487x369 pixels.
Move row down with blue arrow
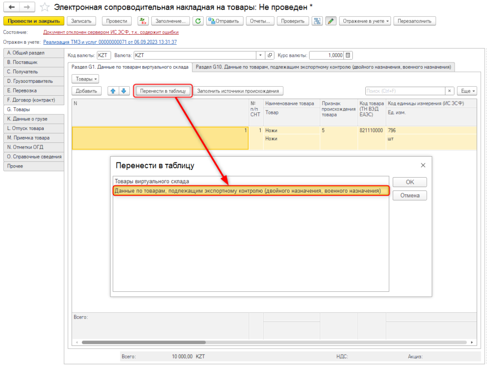pyautogui.click(x=124, y=91)
